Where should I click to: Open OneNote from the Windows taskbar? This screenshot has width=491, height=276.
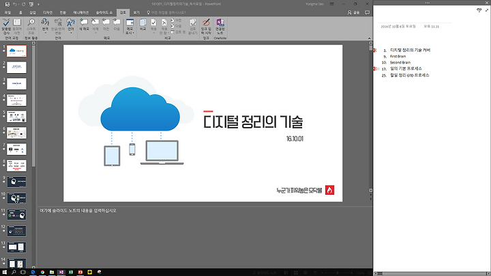click(x=61, y=272)
